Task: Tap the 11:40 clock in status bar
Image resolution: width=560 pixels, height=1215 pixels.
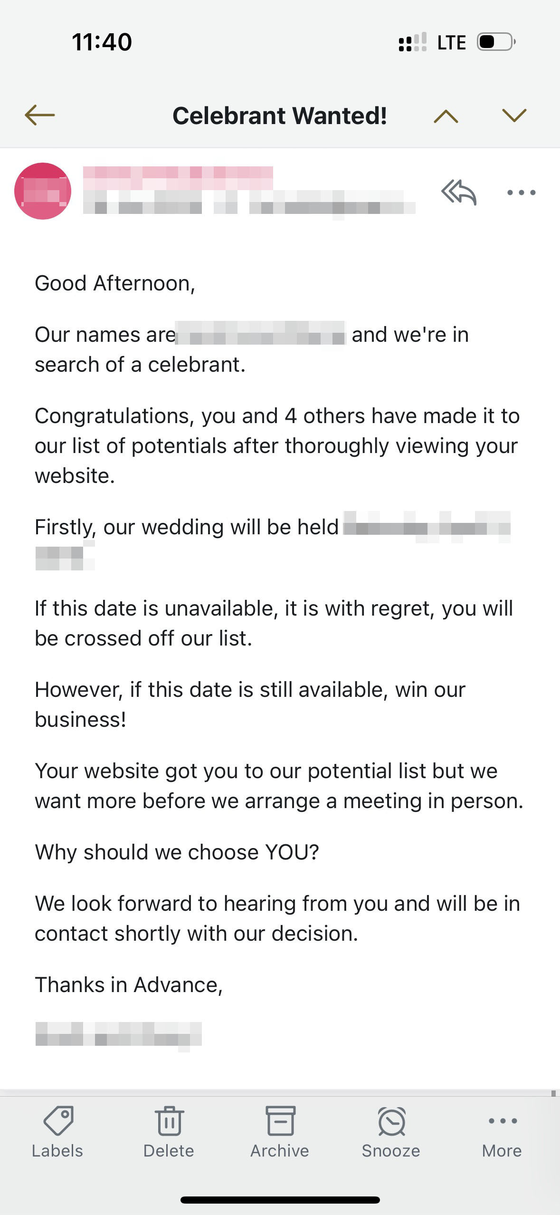Action: point(102,42)
